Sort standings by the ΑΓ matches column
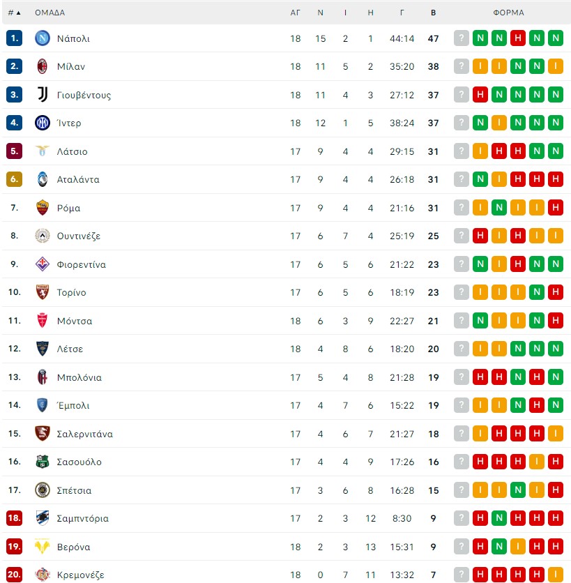The height and width of the screenshot is (583, 571). (295, 13)
